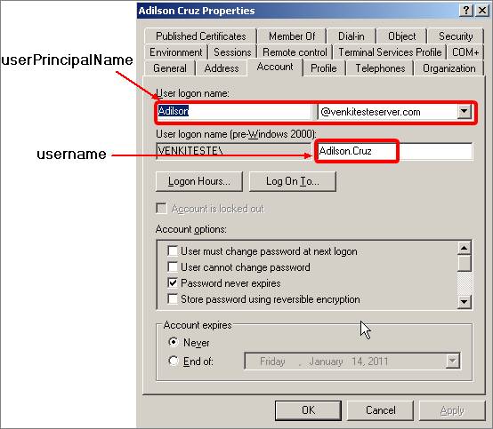The image size is (493, 429).
Task: Open the expiry date picker dropdown
Action: click(452, 361)
